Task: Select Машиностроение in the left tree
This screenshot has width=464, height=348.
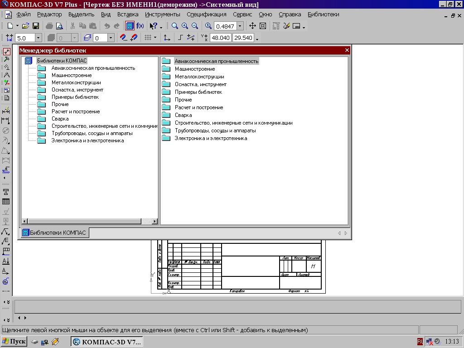Action: (x=72, y=75)
